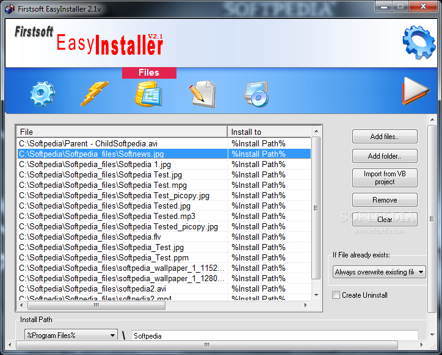This screenshot has height=355, width=442.
Task: Click the Add files.. button
Action: click(385, 137)
